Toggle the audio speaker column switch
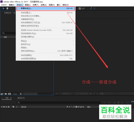Screen dimensions: 134x122 (x=4, y=107)
